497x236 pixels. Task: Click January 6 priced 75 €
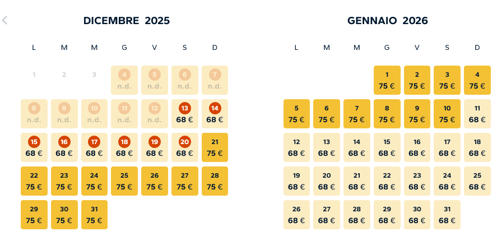coord(327,114)
